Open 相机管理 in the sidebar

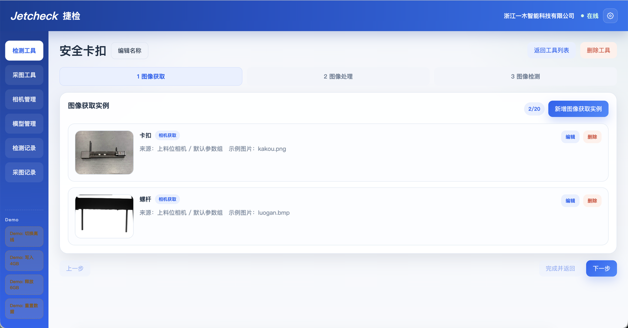click(x=24, y=99)
